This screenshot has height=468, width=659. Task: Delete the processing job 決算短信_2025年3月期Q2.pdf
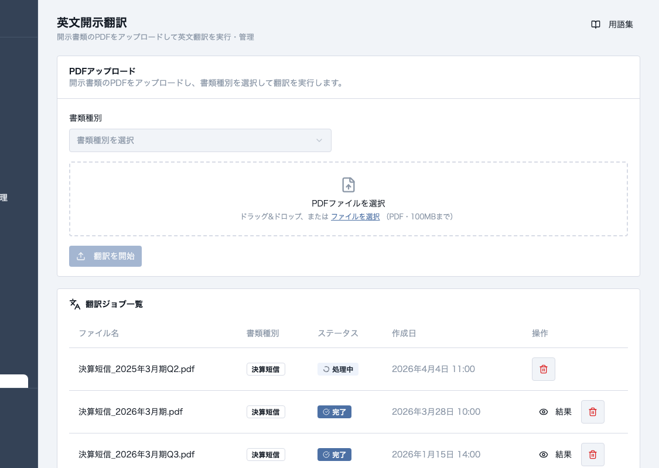[544, 369]
